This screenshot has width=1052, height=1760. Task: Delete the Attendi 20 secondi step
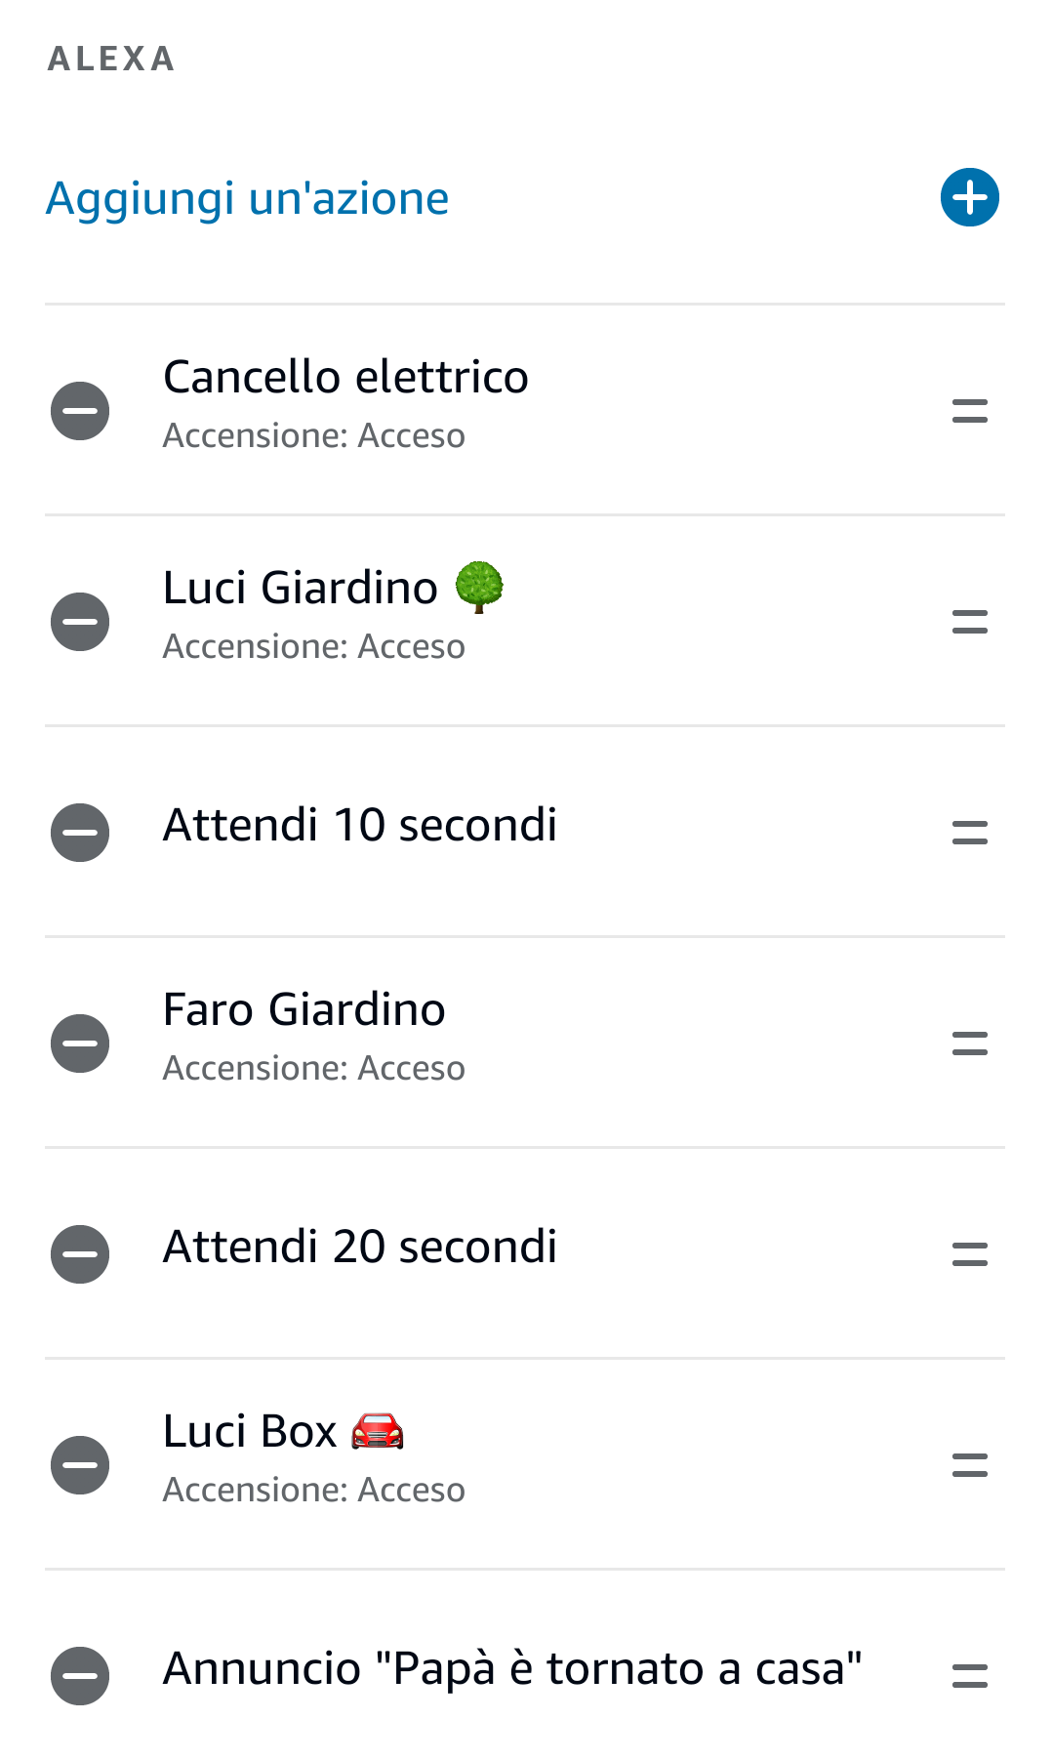pyautogui.click(x=80, y=1254)
